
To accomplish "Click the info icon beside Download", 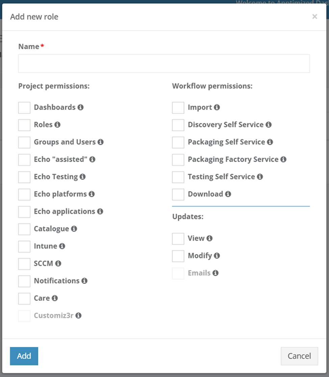I will pos(228,194).
